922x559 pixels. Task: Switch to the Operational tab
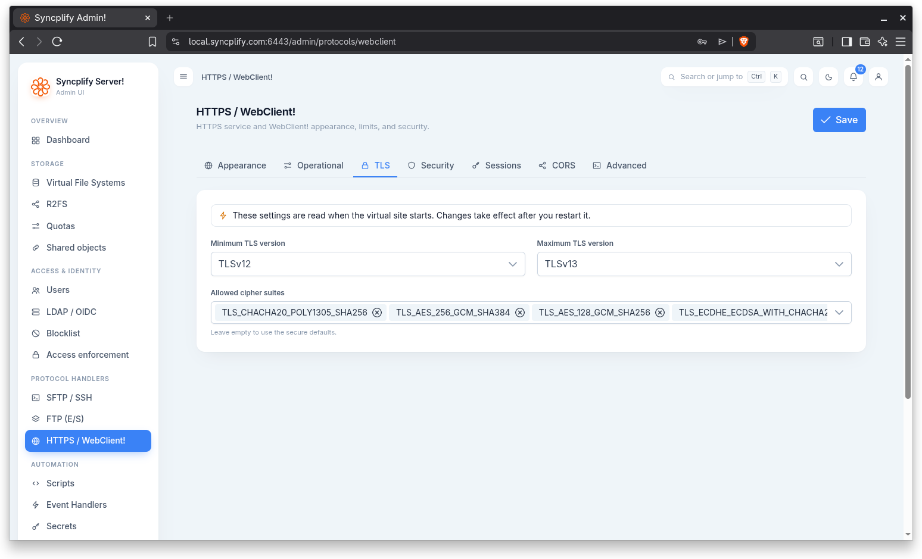[313, 165]
